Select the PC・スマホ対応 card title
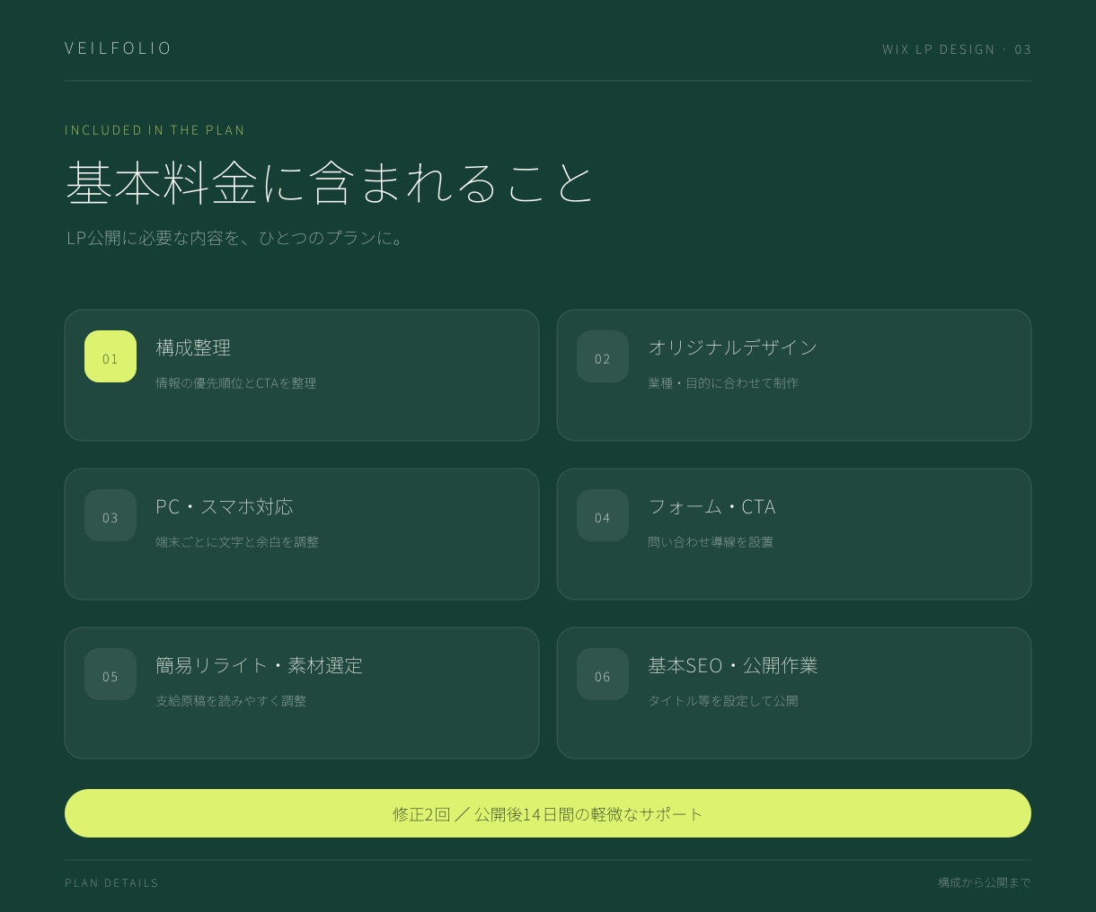The width and height of the screenshot is (1096, 912). tap(225, 506)
